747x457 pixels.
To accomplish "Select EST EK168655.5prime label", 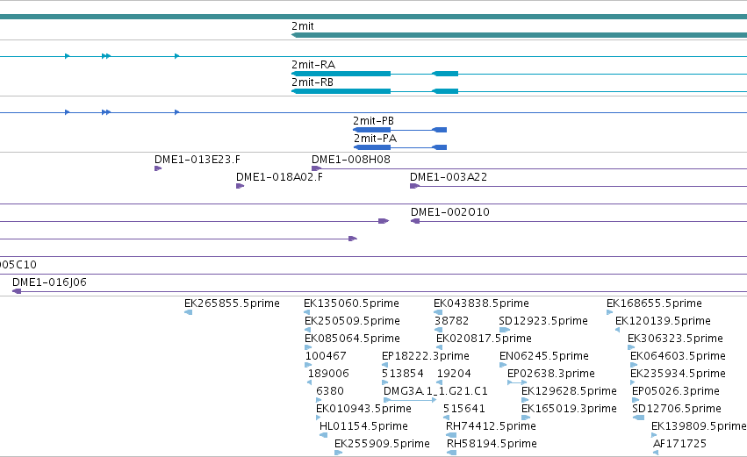I will click(x=654, y=303).
